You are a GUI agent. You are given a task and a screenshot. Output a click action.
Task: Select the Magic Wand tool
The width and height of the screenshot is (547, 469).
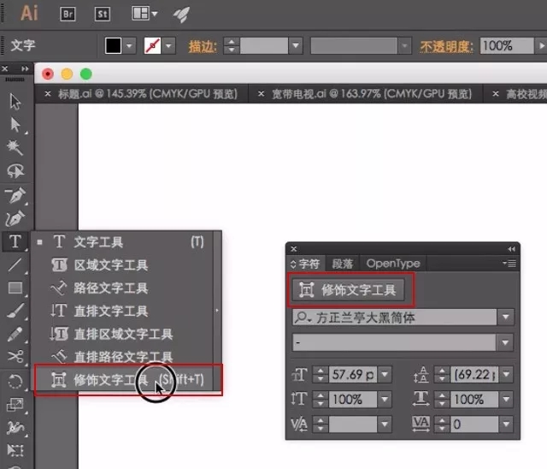point(15,148)
